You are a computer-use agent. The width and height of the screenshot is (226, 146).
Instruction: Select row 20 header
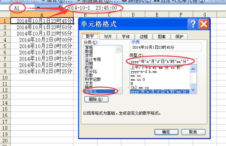click(x=5, y=140)
